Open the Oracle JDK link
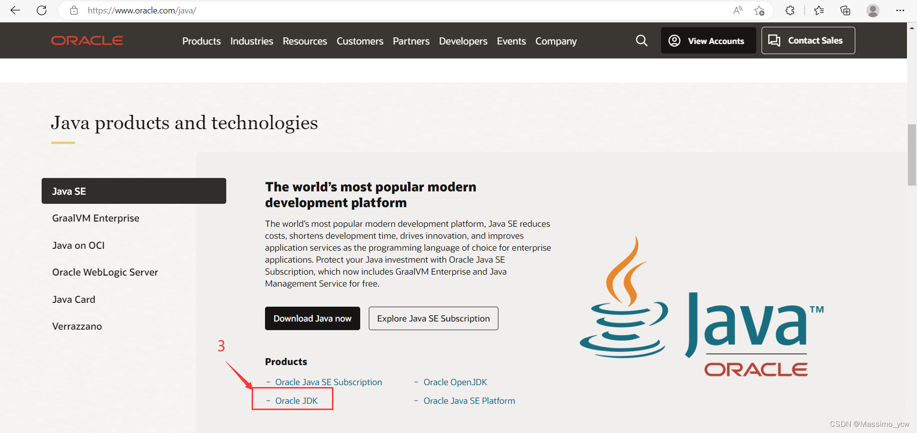917x433 pixels. click(x=297, y=400)
